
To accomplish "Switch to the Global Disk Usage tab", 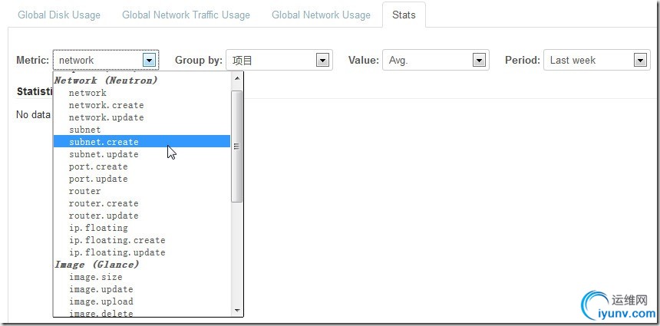I will pos(60,15).
